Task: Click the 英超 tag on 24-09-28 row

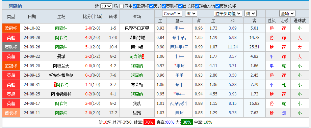Action: (x=11, y=38)
